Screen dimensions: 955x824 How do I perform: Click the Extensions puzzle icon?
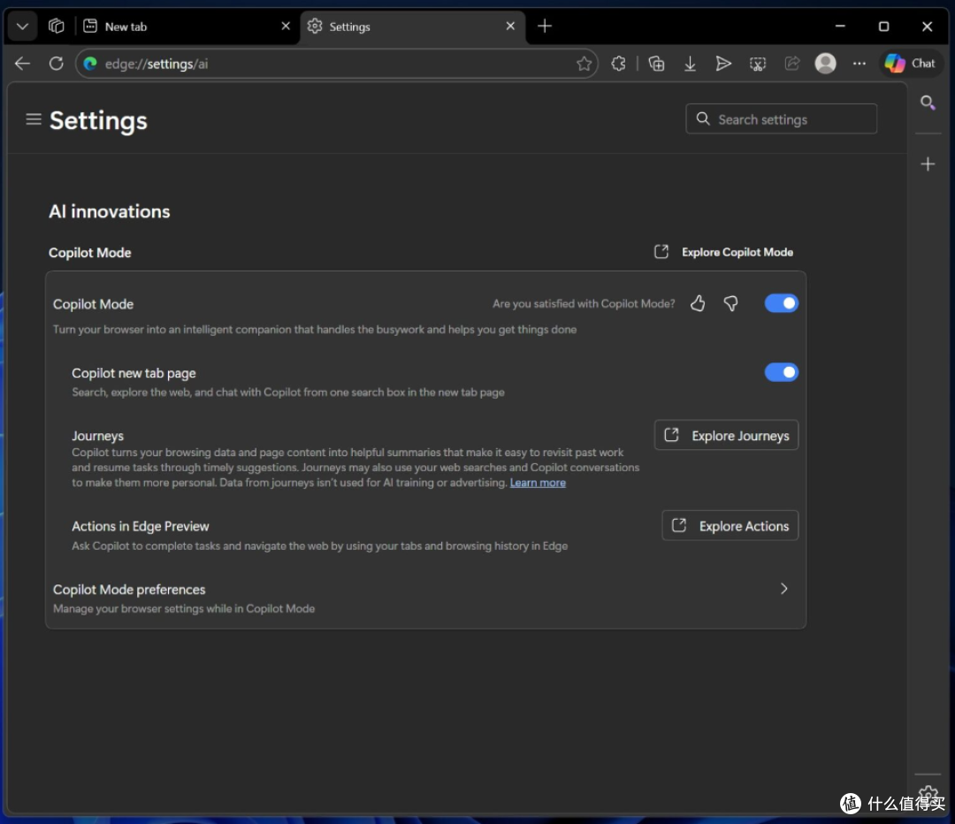pyautogui.click(x=618, y=64)
